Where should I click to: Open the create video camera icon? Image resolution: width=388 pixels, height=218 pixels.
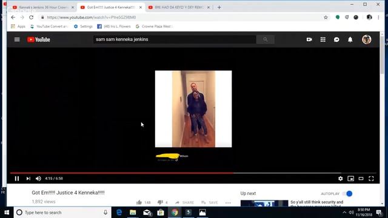(x=309, y=39)
